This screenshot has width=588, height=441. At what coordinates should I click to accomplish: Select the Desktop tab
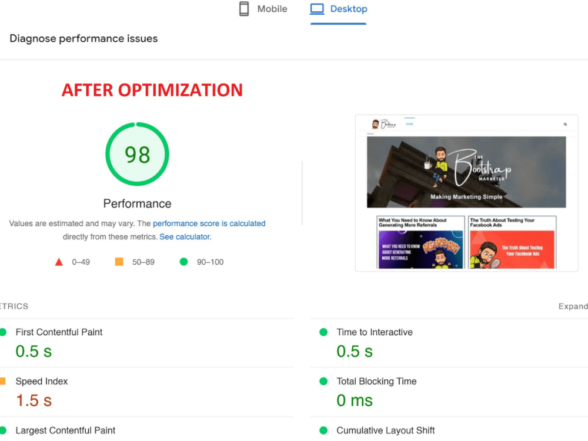339,9
